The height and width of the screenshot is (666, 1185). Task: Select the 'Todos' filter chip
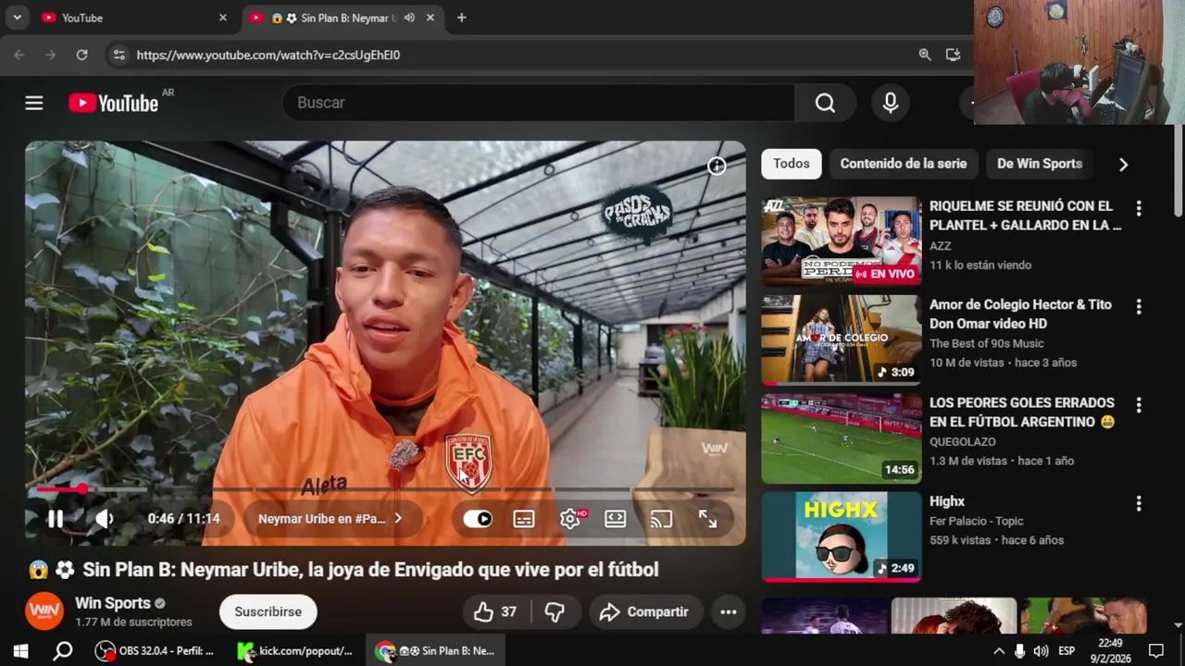tap(792, 164)
